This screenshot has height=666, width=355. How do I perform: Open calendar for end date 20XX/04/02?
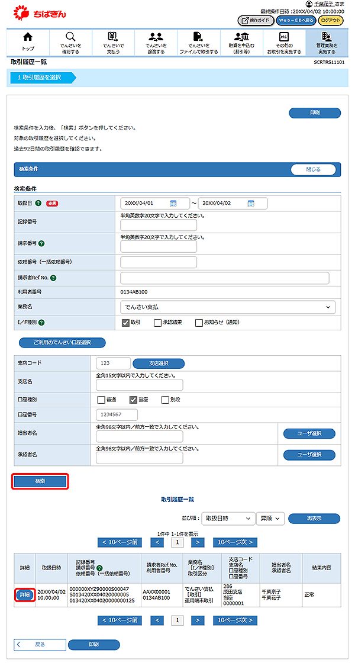(x=251, y=203)
